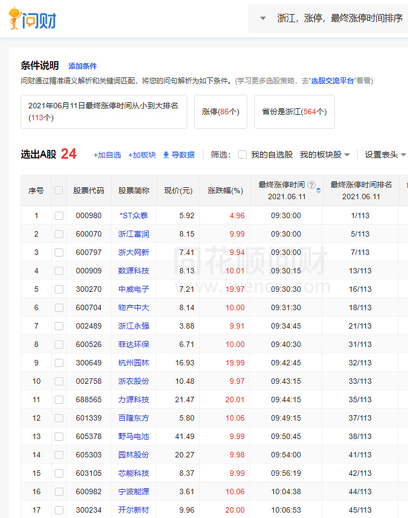
Task: Click +加自选 button
Action: 107,155
